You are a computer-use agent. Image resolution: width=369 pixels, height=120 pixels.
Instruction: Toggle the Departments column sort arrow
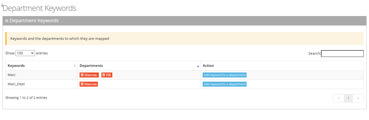tap(198, 66)
